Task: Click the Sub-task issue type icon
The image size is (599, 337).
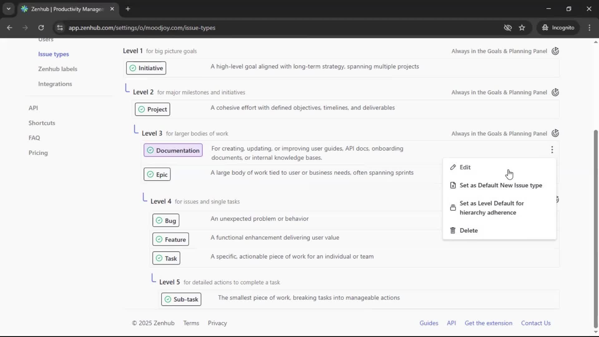Action: point(168,299)
